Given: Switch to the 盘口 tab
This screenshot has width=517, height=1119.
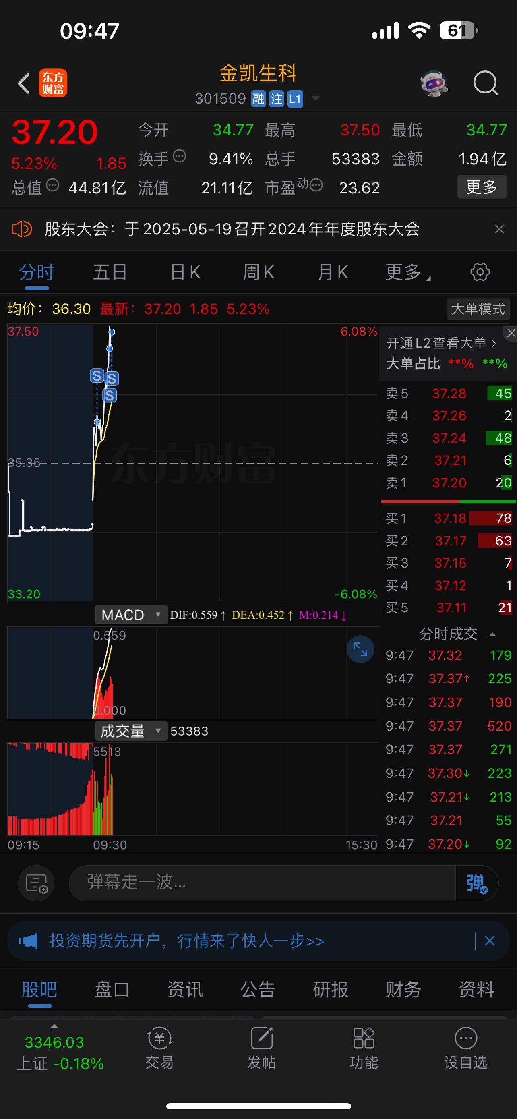Looking at the screenshot, I should coord(112,990).
